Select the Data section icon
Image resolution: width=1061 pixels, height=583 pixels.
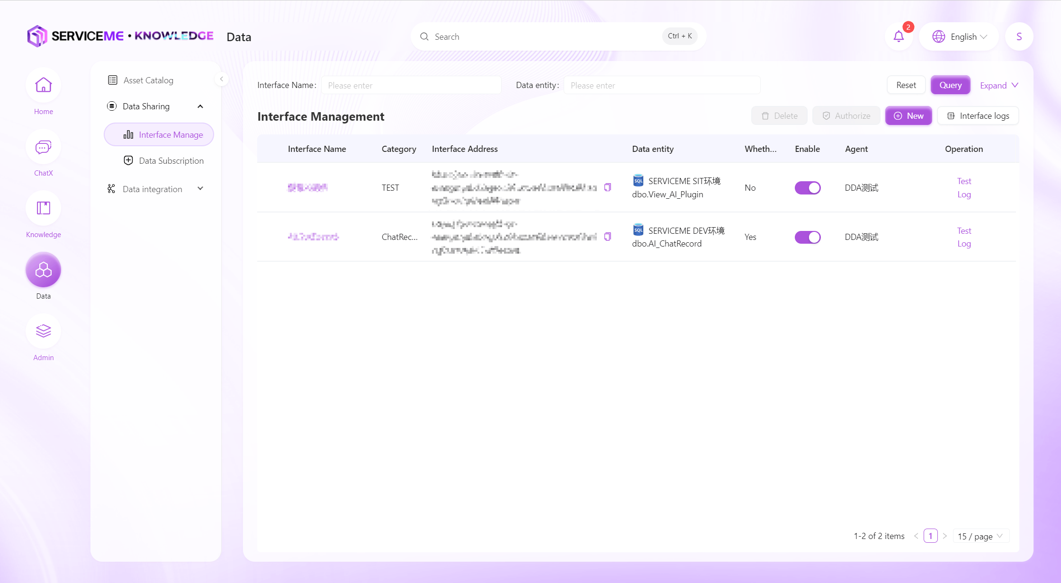[43, 270]
